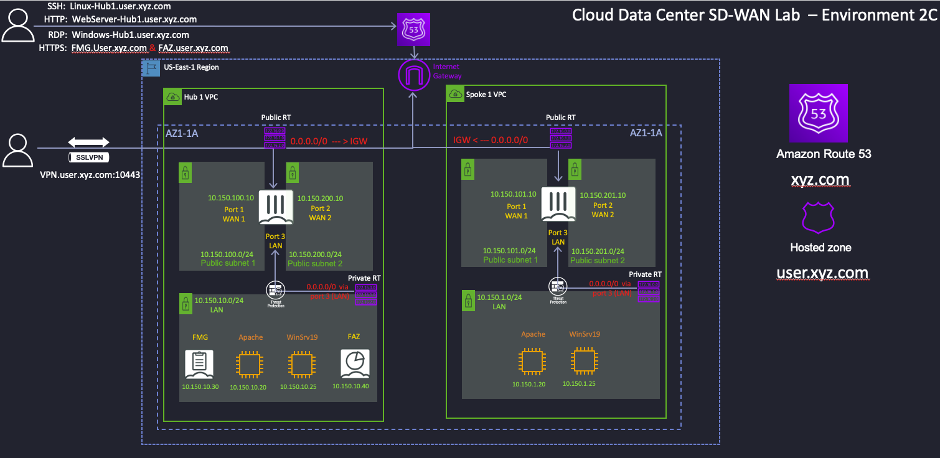Viewport: 940px width, 458px height.
Task: Select the FMG appliance icon
Action: pyautogui.click(x=199, y=364)
